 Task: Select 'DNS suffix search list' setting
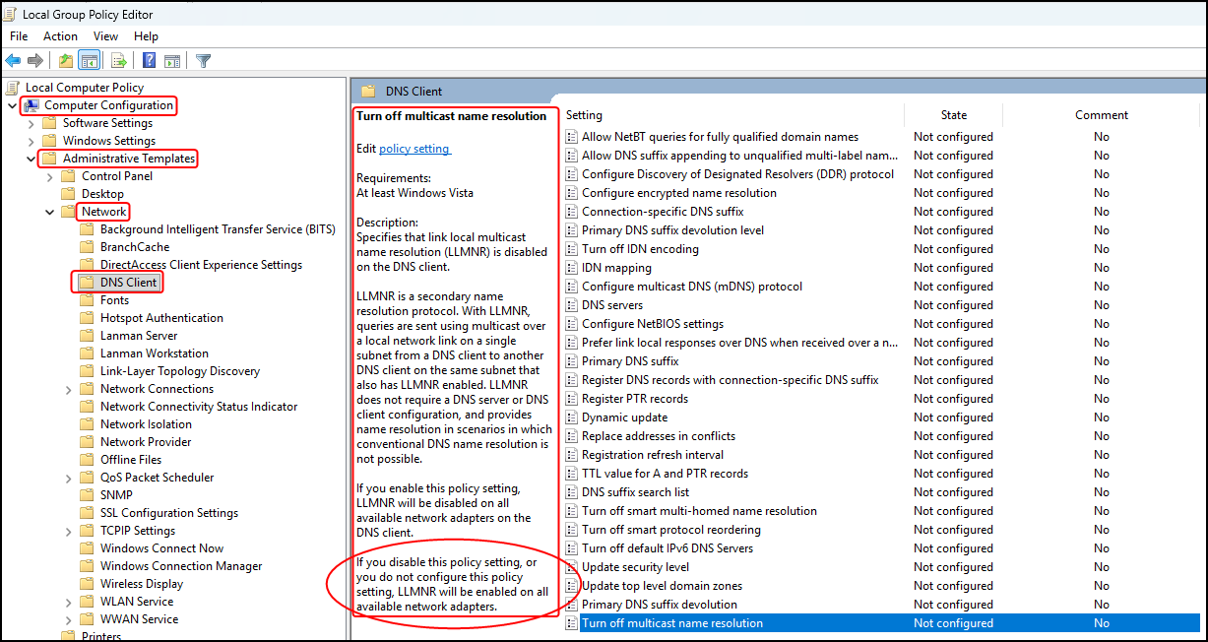point(635,492)
